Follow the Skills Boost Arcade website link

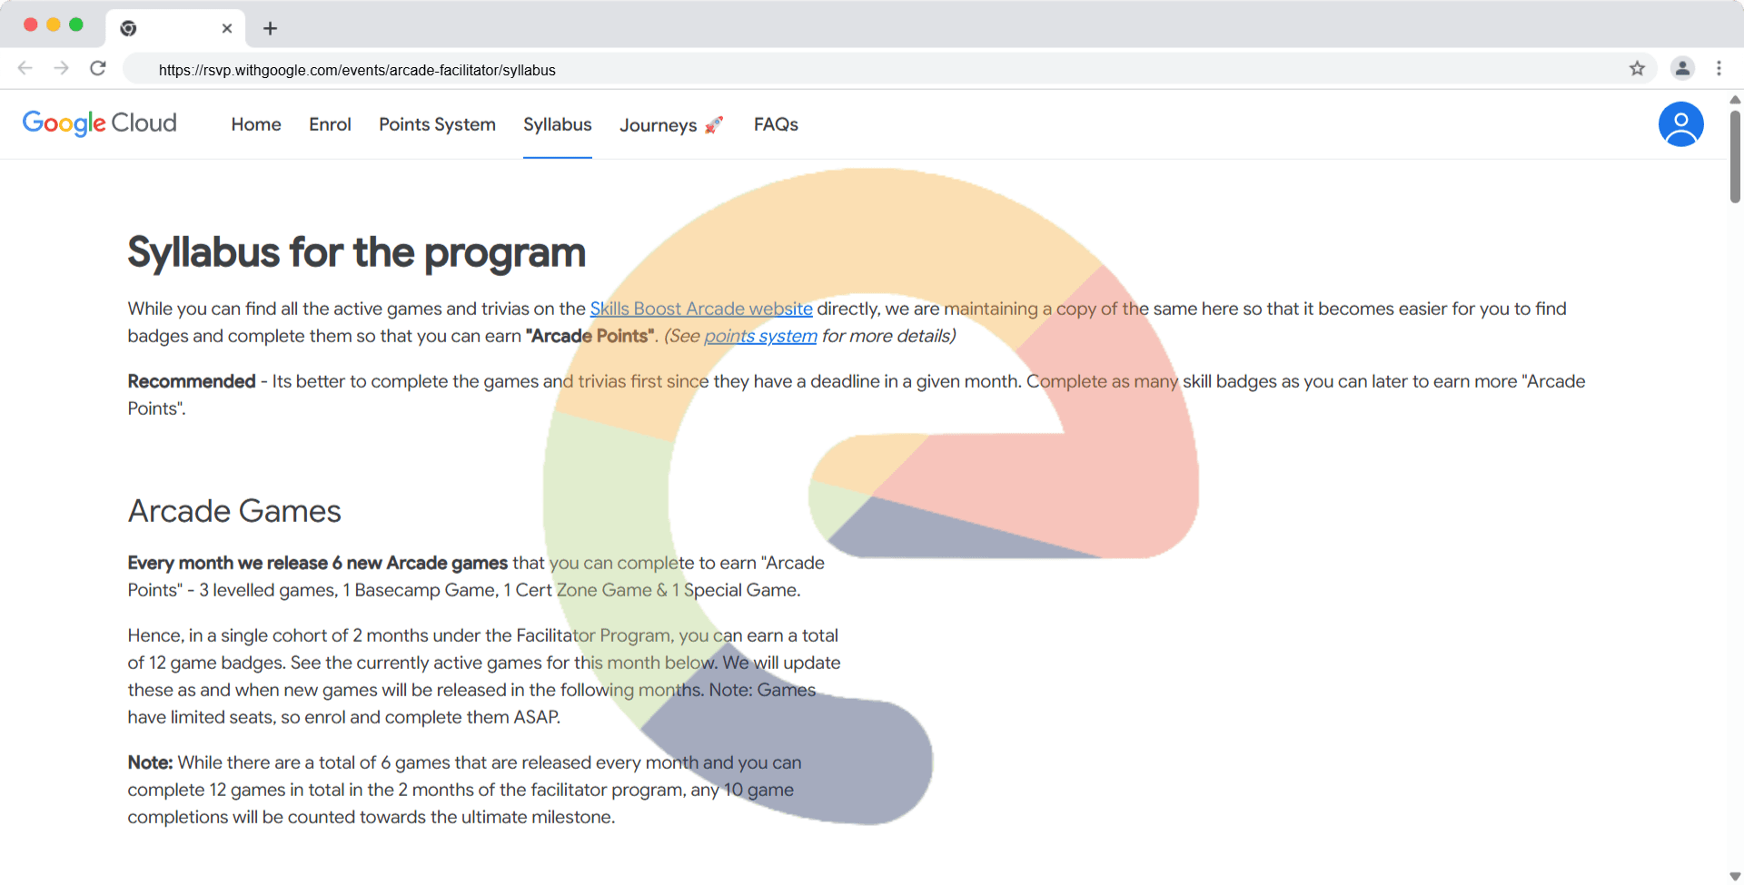(701, 309)
